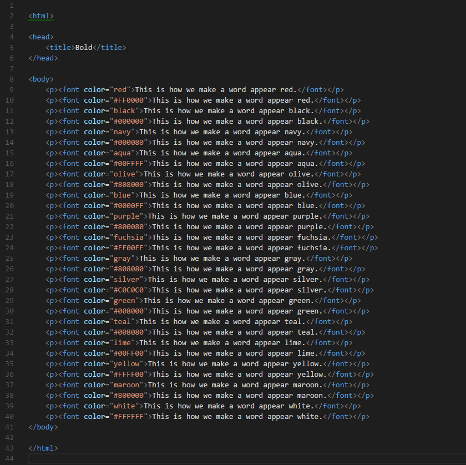The height and width of the screenshot is (465, 466).
Task: Click line number 1 in the gutter
Action: pyautogui.click(x=12, y=6)
